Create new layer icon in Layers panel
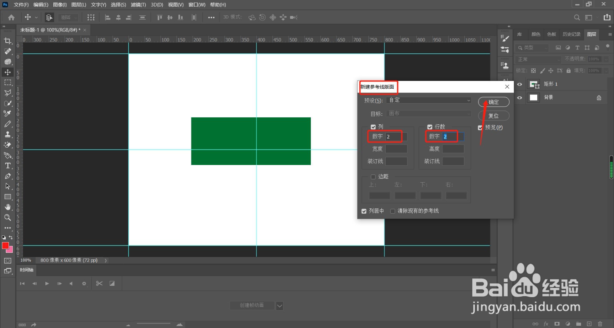Viewport: 614px width, 328px height. (x=589, y=324)
